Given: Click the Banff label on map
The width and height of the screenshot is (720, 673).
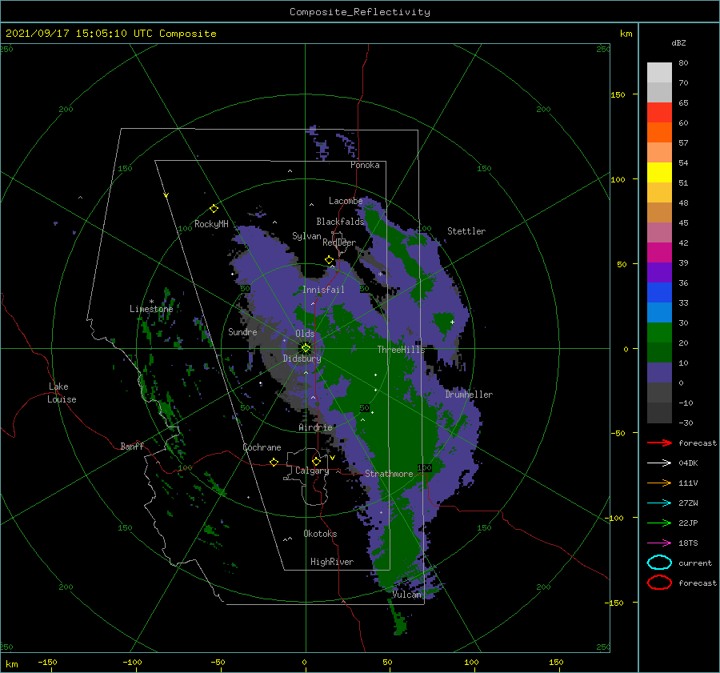Looking at the screenshot, I should [x=132, y=446].
